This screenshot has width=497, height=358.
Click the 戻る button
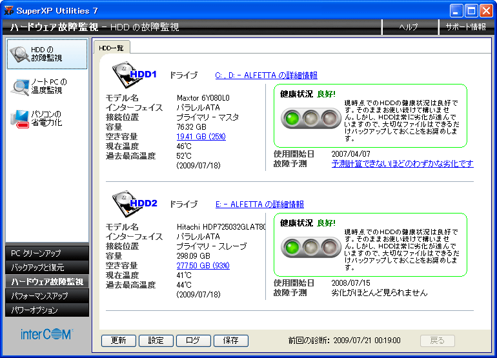click(438, 341)
